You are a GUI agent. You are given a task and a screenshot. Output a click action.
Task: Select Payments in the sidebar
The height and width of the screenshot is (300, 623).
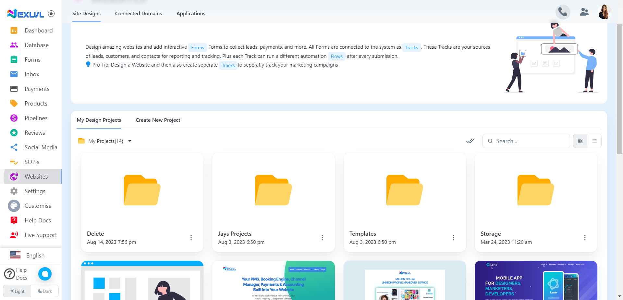click(x=37, y=89)
